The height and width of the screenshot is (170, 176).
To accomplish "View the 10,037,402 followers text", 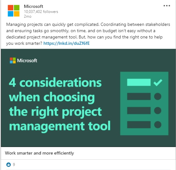I will (41, 12).
